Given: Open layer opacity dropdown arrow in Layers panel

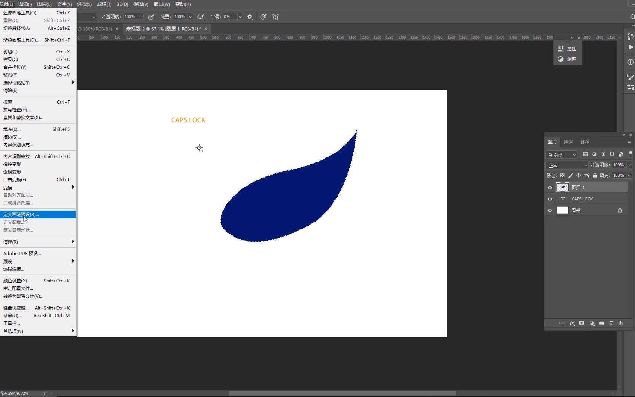Looking at the screenshot, I should tap(629, 165).
